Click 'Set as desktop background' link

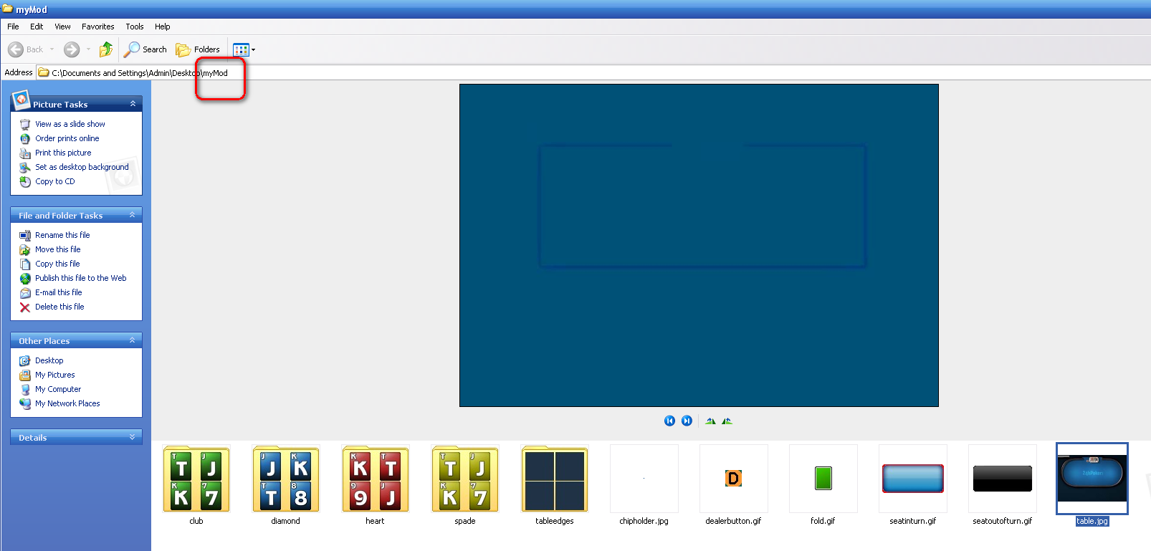coord(82,167)
